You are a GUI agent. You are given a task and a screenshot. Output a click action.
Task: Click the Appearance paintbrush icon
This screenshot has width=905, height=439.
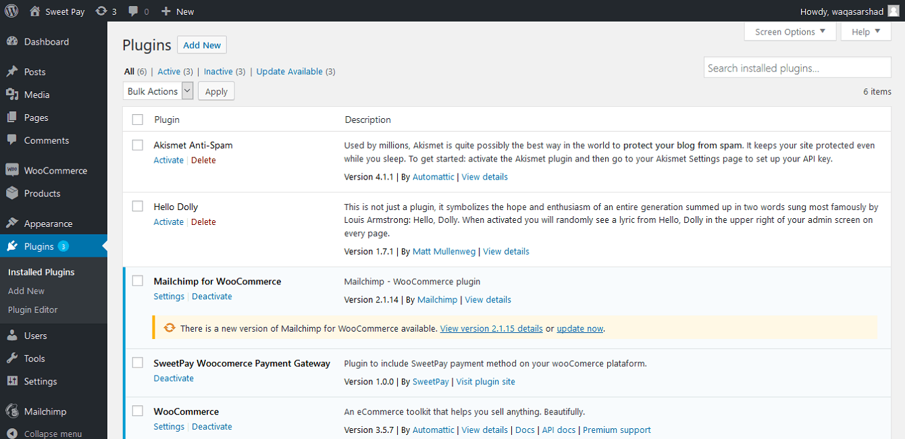coord(12,224)
